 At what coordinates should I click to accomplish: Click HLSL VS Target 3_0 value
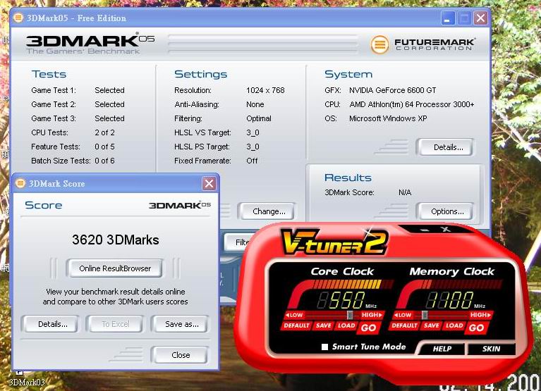point(253,132)
